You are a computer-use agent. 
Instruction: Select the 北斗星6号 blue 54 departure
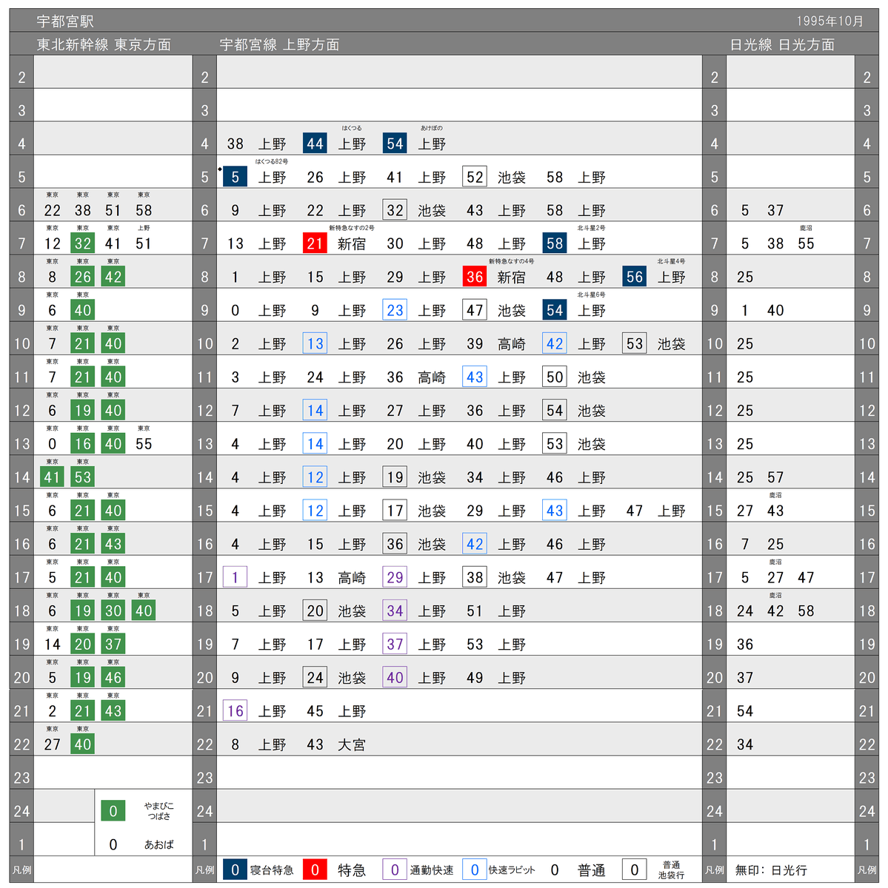[555, 310]
